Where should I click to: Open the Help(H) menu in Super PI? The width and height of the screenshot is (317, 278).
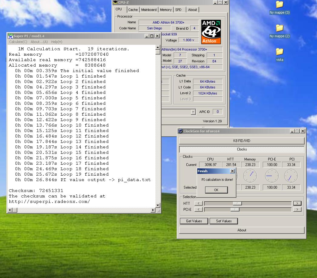[57, 42]
